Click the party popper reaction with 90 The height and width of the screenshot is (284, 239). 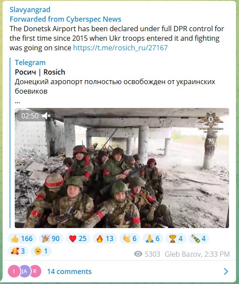[x=51, y=238]
